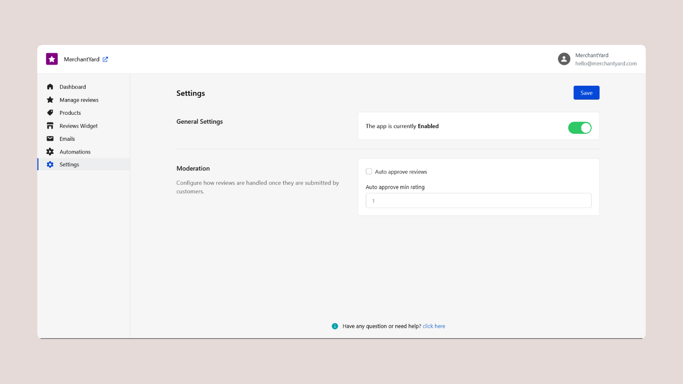Disable the app with the green toggle
The height and width of the screenshot is (384, 683).
coord(579,127)
